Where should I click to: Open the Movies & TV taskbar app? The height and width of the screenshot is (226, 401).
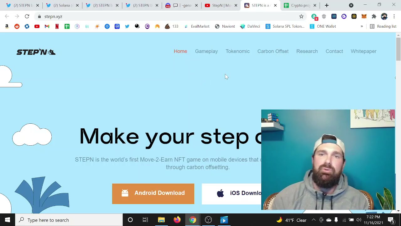point(224,220)
